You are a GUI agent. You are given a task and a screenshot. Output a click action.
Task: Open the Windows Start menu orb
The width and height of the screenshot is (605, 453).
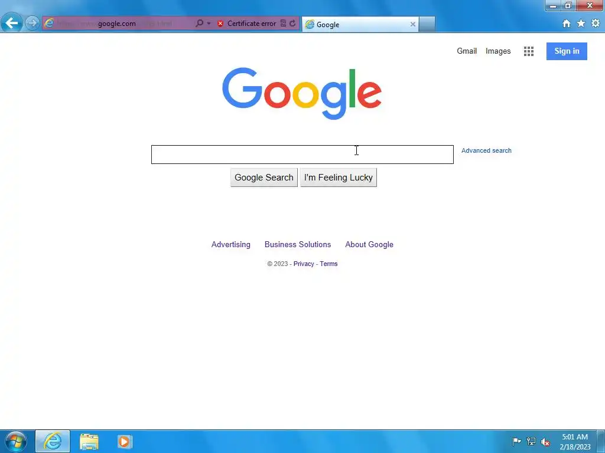click(16, 441)
